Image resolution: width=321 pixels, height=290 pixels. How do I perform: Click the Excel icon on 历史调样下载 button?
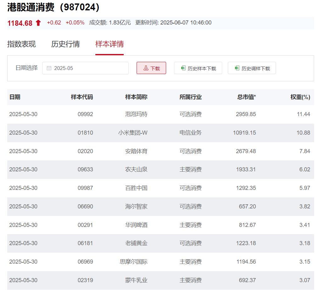pyautogui.click(x=237, y=68)
